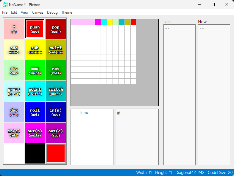Screen dimensions: 234x176
Task: Select the black color swatch
Action: [35, 153]
